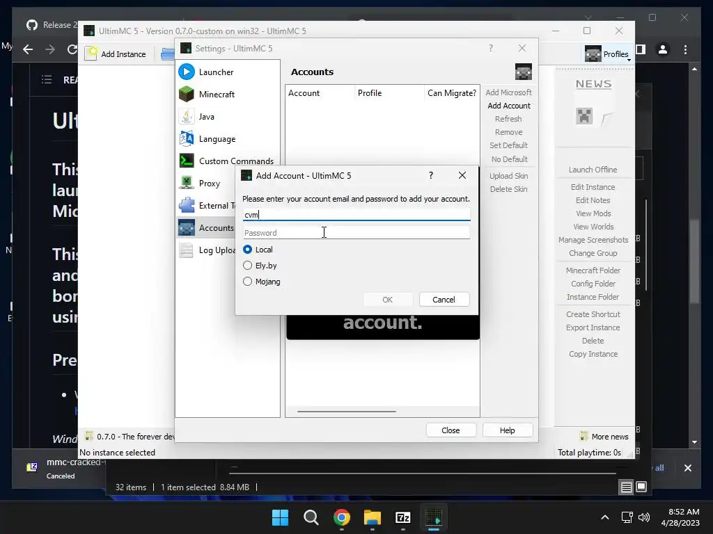Click the Chrome back arrow
This screenshot has width=713, height=534.
coord(28,49)
